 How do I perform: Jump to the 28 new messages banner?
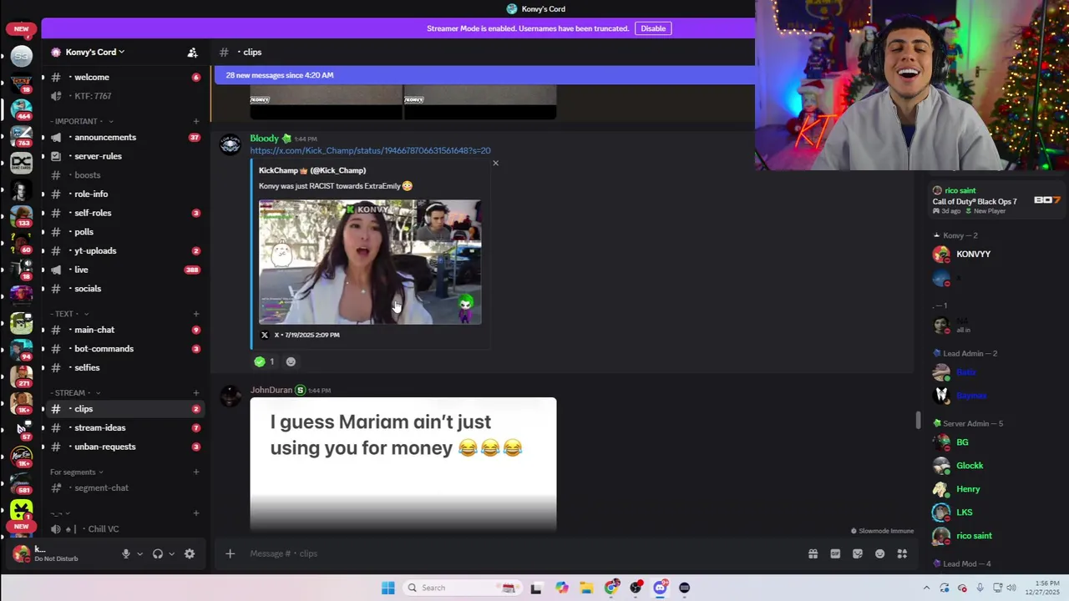(x=484, y=75)
